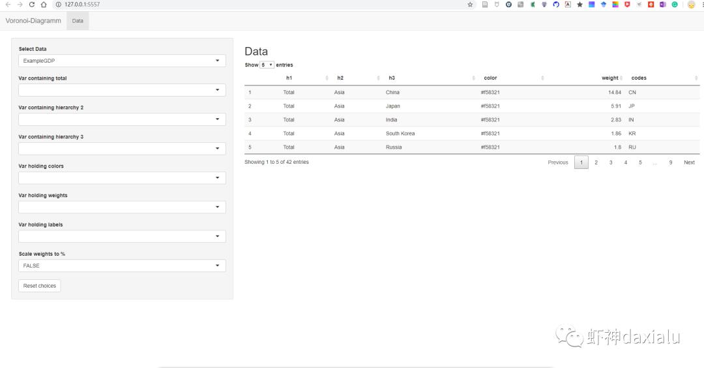704x368 pixels.
Task: Go to the browser home page icon
Action: (x=44, y=5)
